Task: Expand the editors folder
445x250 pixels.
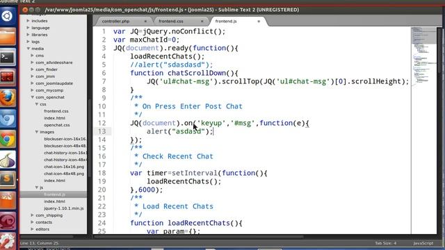Action: point(33,229)
